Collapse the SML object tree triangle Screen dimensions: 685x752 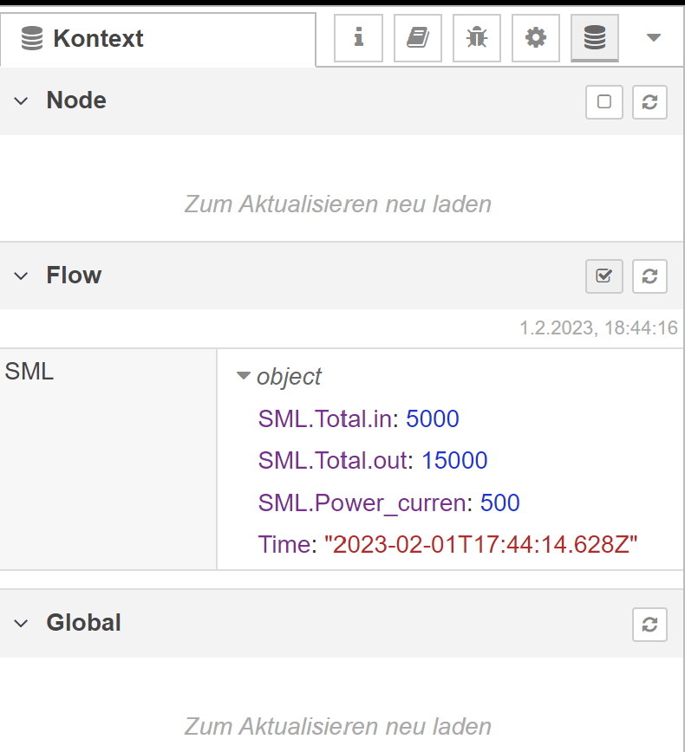point(244,375)
